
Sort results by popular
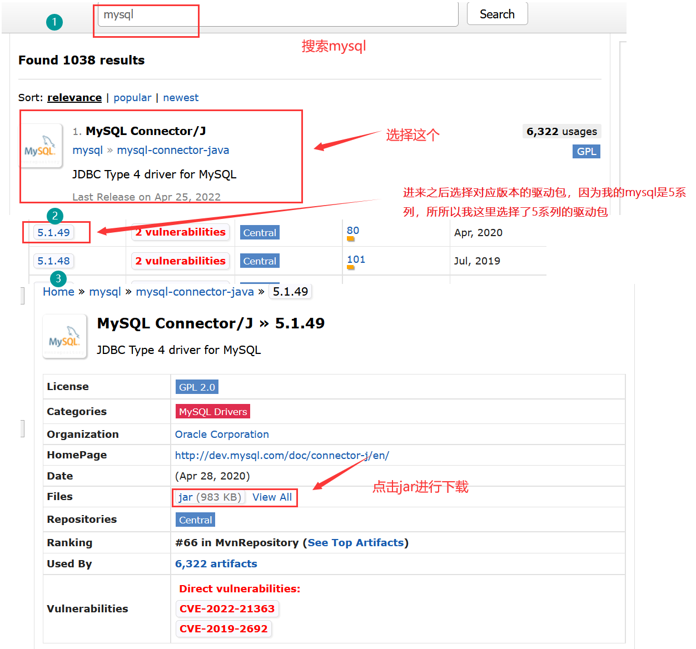[132, 98]
